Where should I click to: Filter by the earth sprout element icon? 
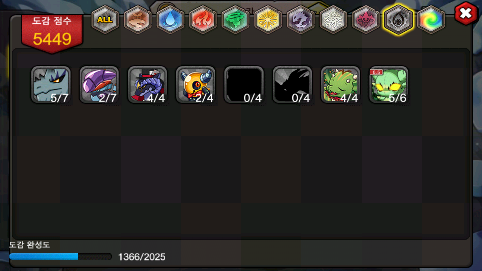point(138,20)
